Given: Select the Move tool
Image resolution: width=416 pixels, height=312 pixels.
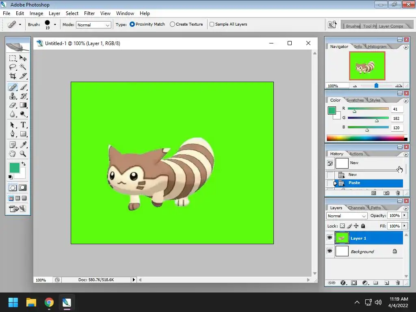Looking at the screenshot, I should point(23,58).
